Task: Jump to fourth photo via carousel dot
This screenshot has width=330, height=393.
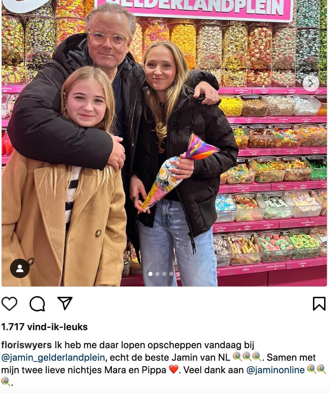Action: [171, 274]
